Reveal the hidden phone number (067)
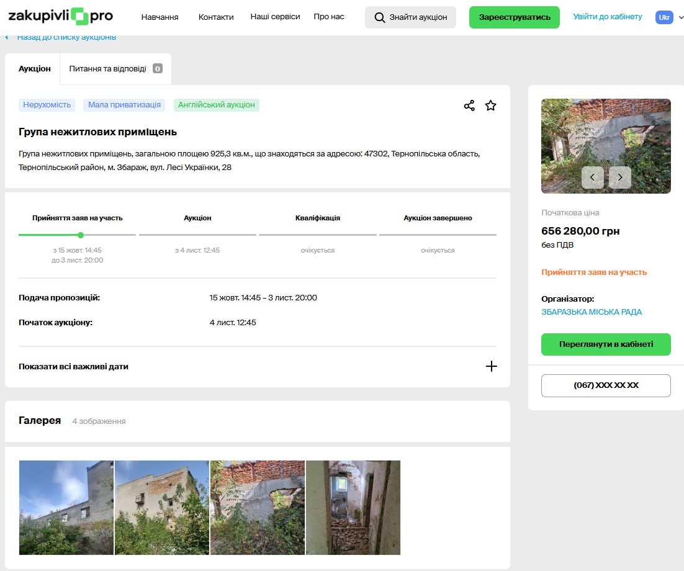684x571 pixels. (x=606, y=385)
